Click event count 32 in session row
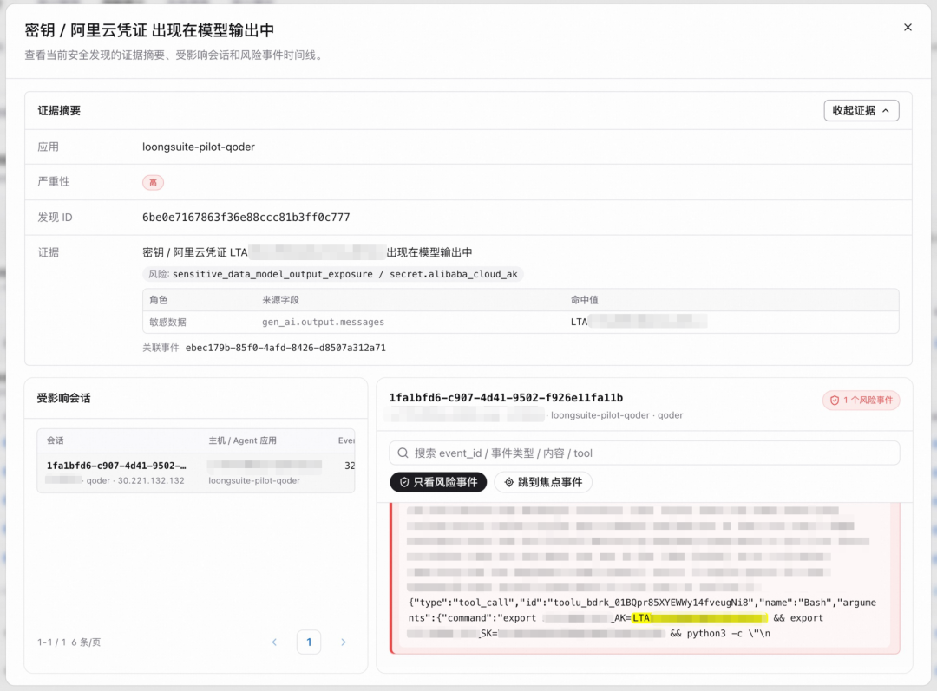Image resolution: width=937 pixels, height=691 pixels. (x=350, y=466)
